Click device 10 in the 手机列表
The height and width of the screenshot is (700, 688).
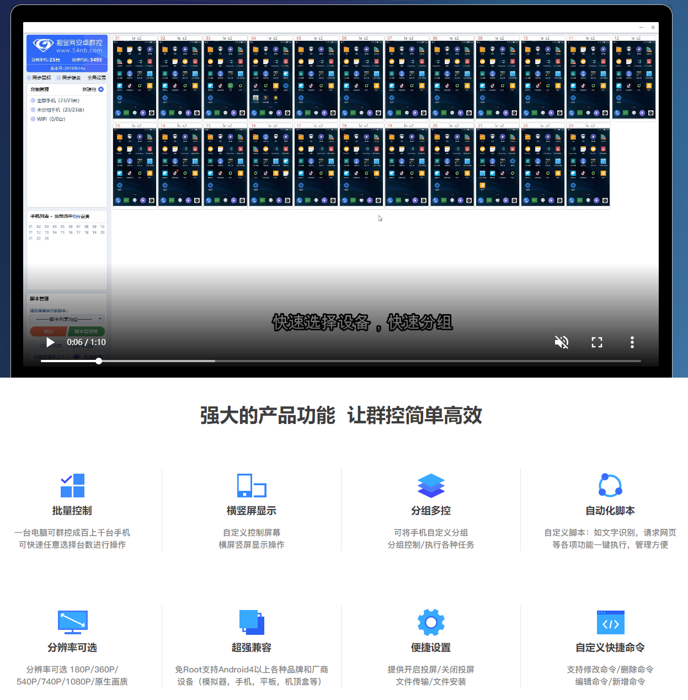[x=102, y=227]
